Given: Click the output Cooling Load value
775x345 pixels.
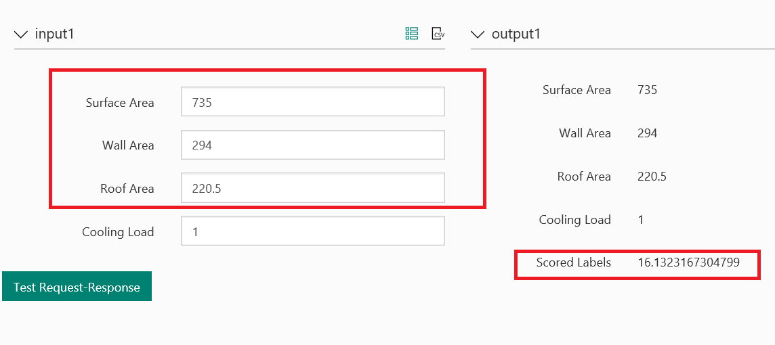Looking at the screenshot, I should (641, 220).
